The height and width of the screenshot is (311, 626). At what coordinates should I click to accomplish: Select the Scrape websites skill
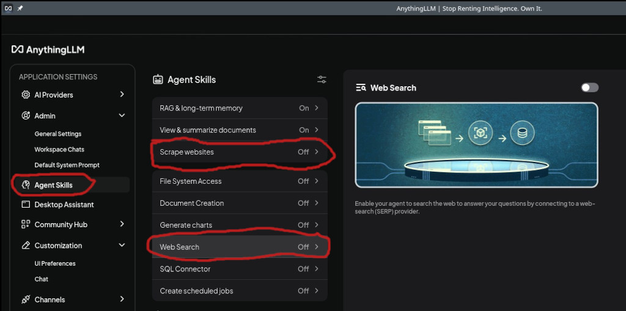click(x=240, y=152)
